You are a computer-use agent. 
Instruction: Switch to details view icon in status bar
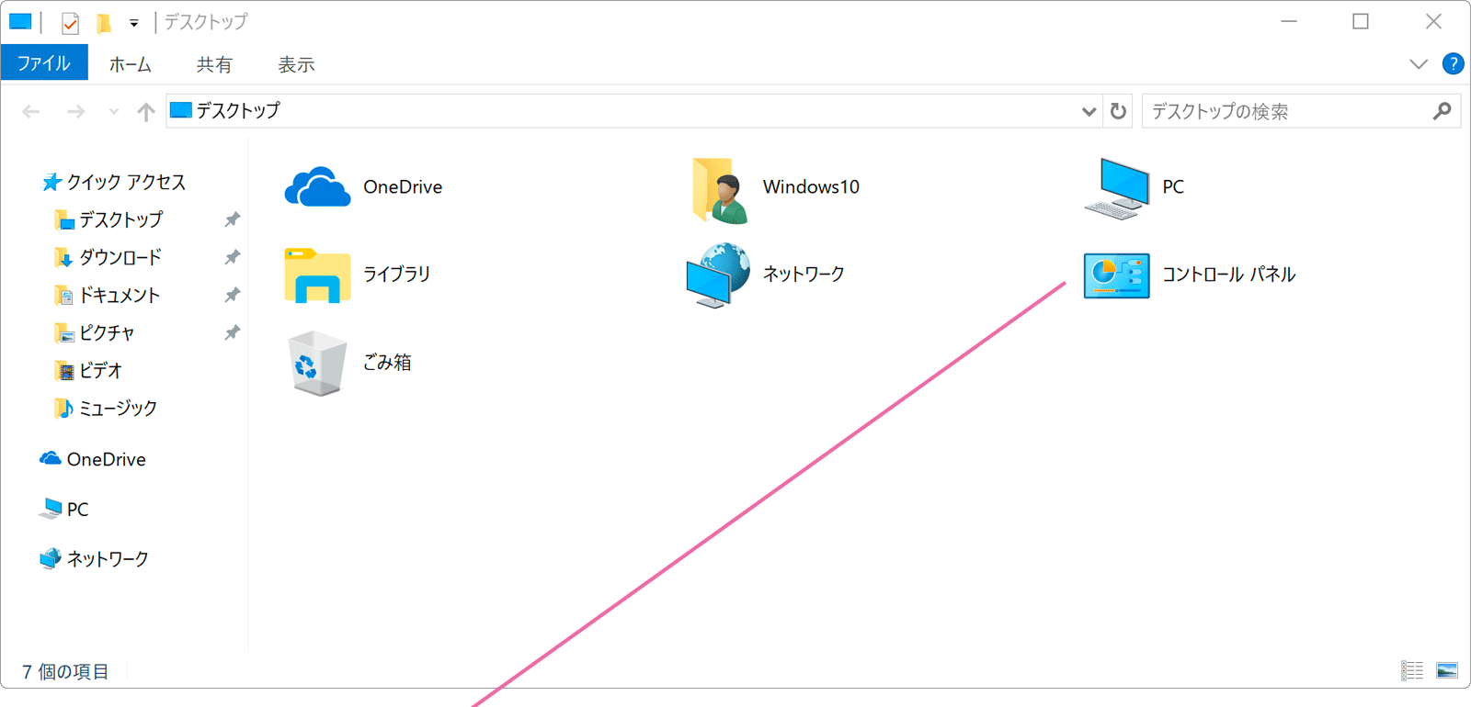1412,671
